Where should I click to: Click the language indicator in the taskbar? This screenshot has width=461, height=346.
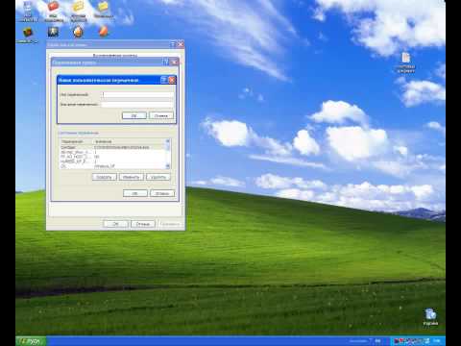pyautogui.click(x=377, y=341)
